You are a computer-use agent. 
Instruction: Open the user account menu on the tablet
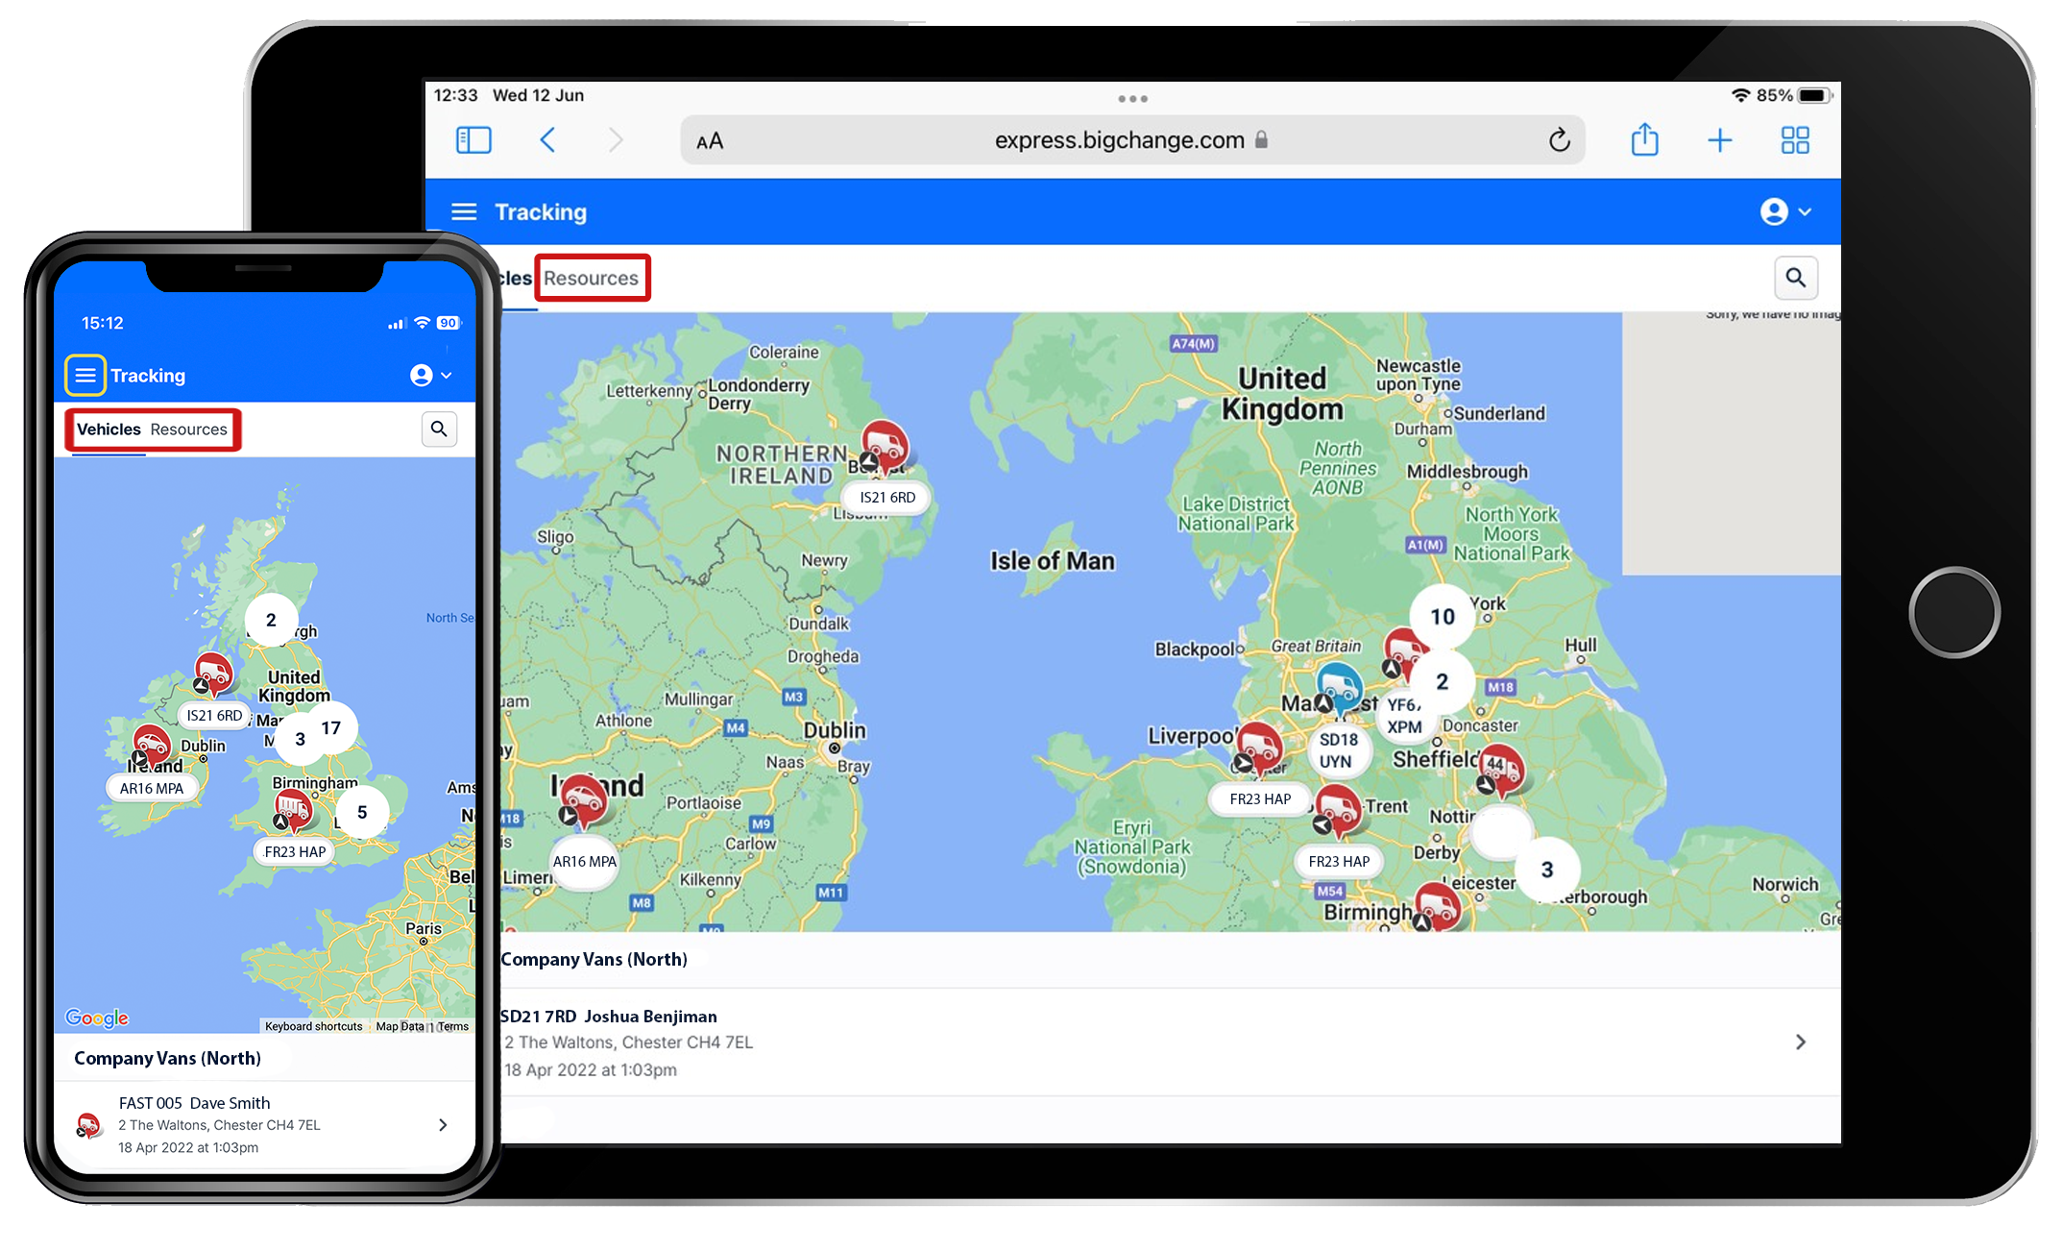point(1784,211)
